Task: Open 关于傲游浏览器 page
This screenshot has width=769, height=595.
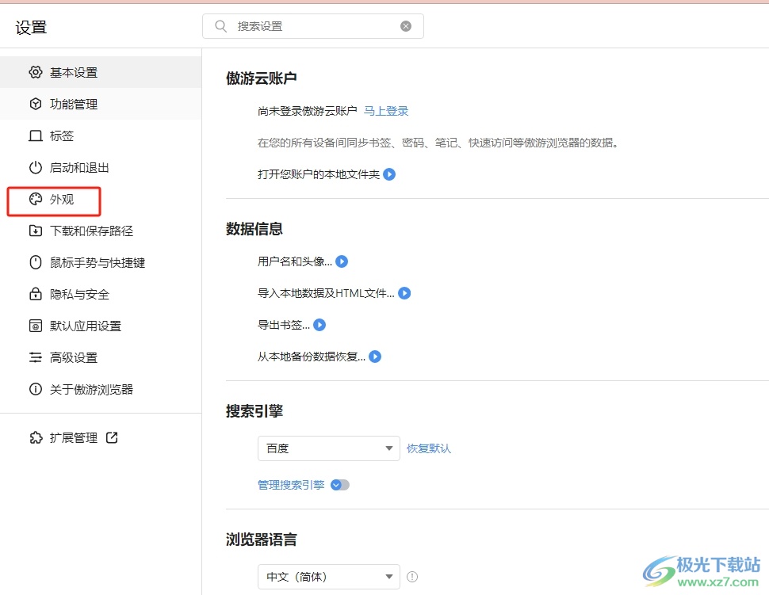Action: (x=101, y=389)
